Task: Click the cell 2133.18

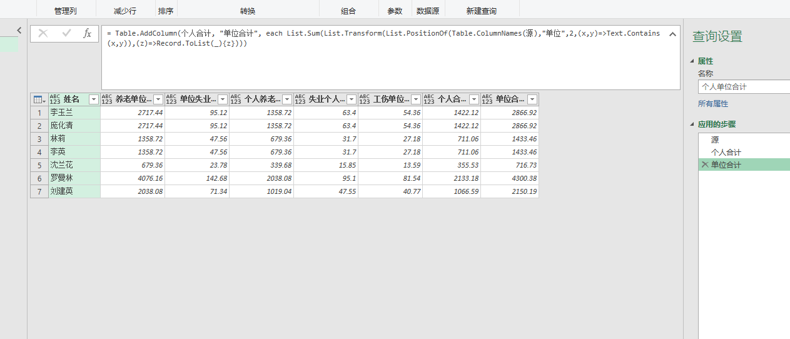Action: [x=452, y=178]
